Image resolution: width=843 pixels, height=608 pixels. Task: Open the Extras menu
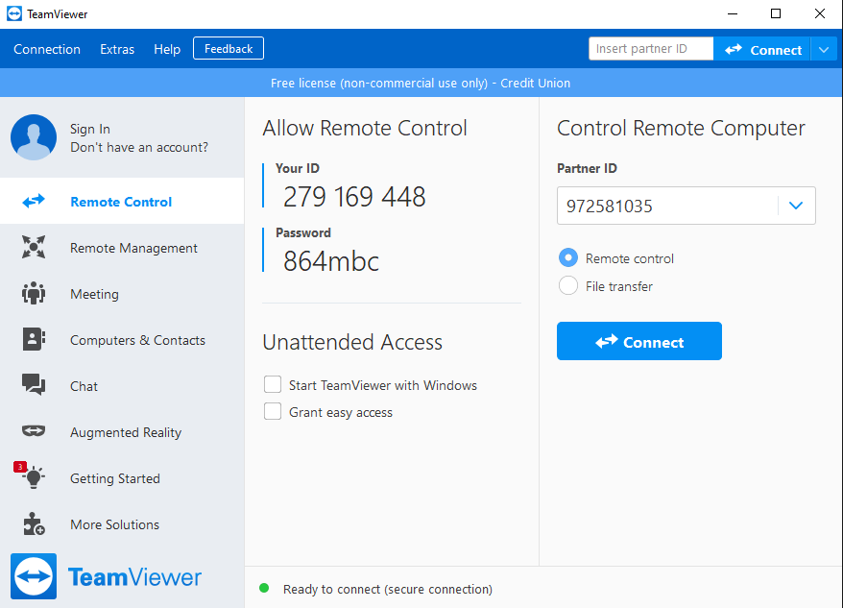[x=117, y=50]
